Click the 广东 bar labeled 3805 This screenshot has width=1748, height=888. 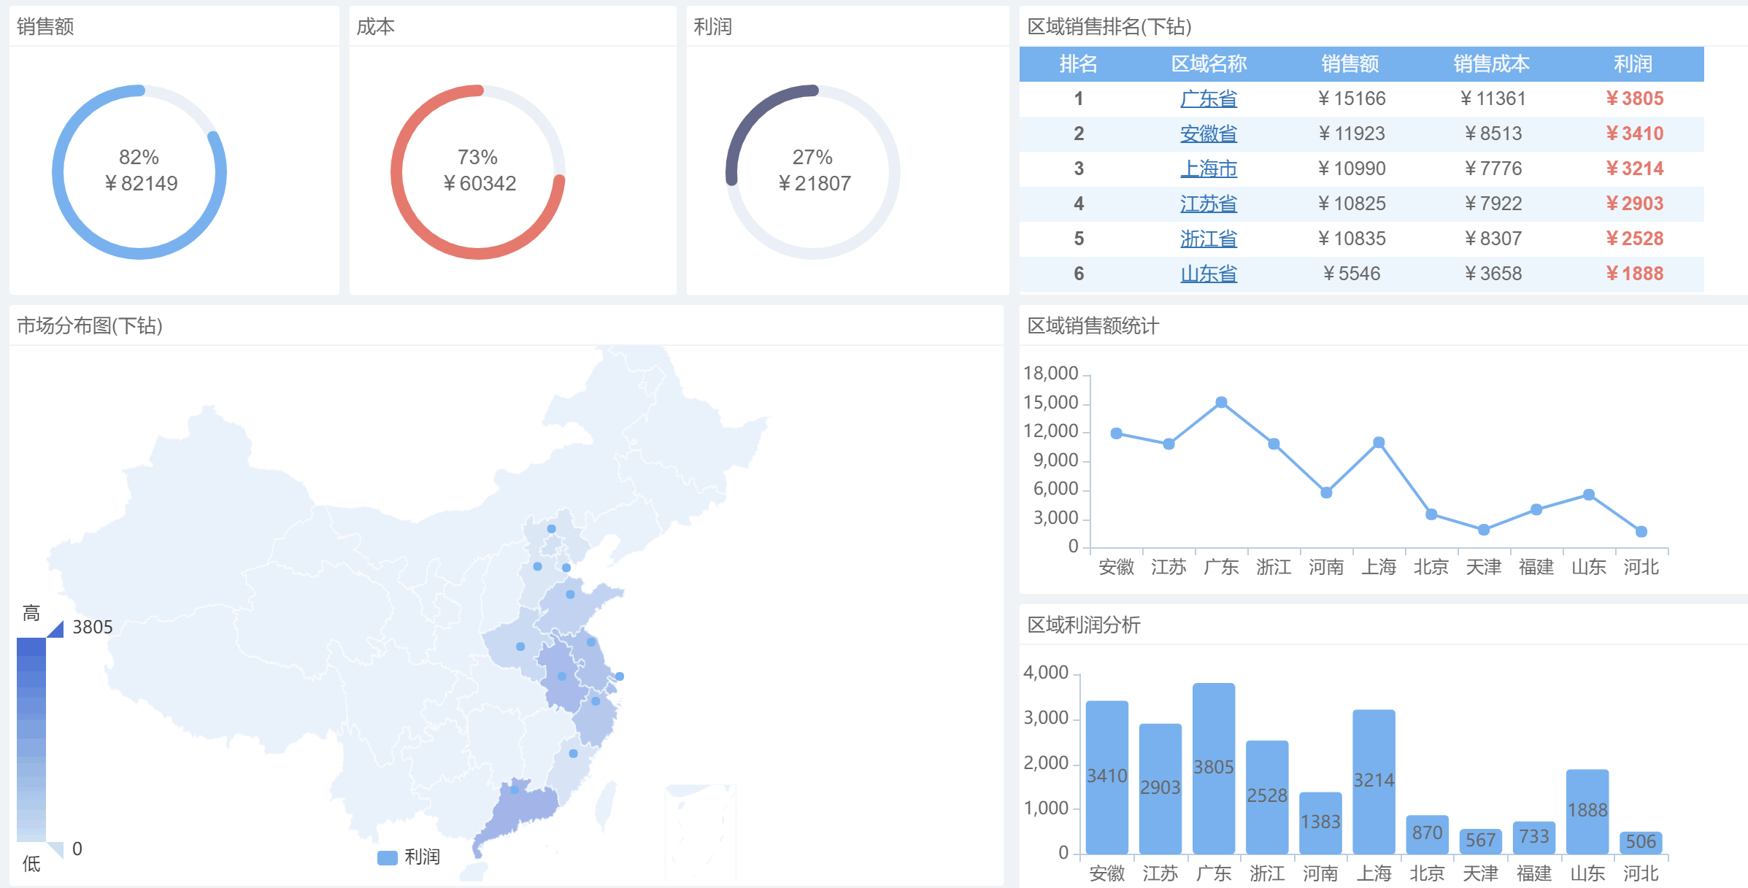[1213, 768]
